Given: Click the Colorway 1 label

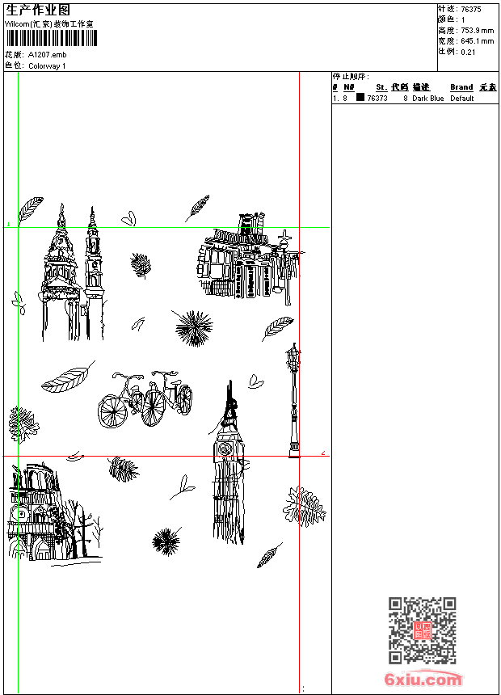Looking at the screenshot, I should coord(47,65).
